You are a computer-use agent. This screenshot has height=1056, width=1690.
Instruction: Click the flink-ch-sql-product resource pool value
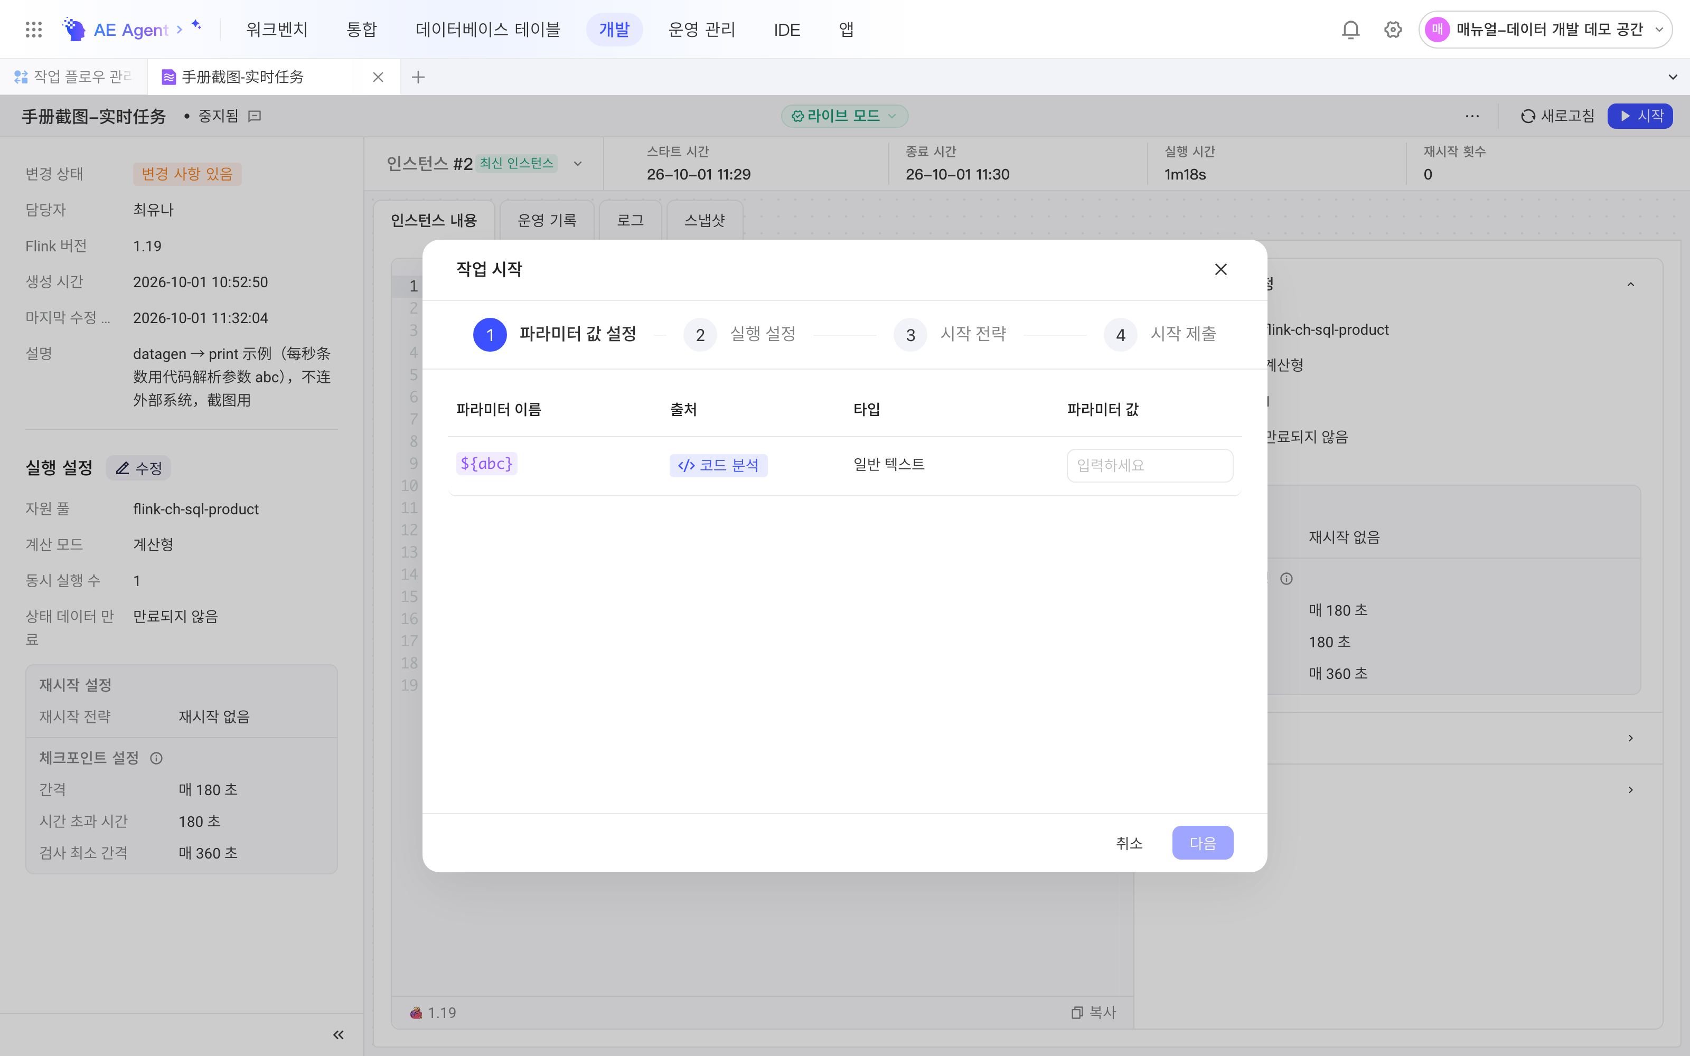coord(195,509)
